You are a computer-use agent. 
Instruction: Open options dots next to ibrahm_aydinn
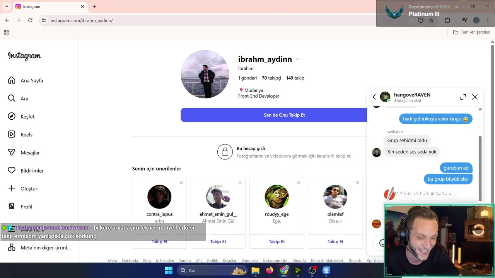click(297, 59)
